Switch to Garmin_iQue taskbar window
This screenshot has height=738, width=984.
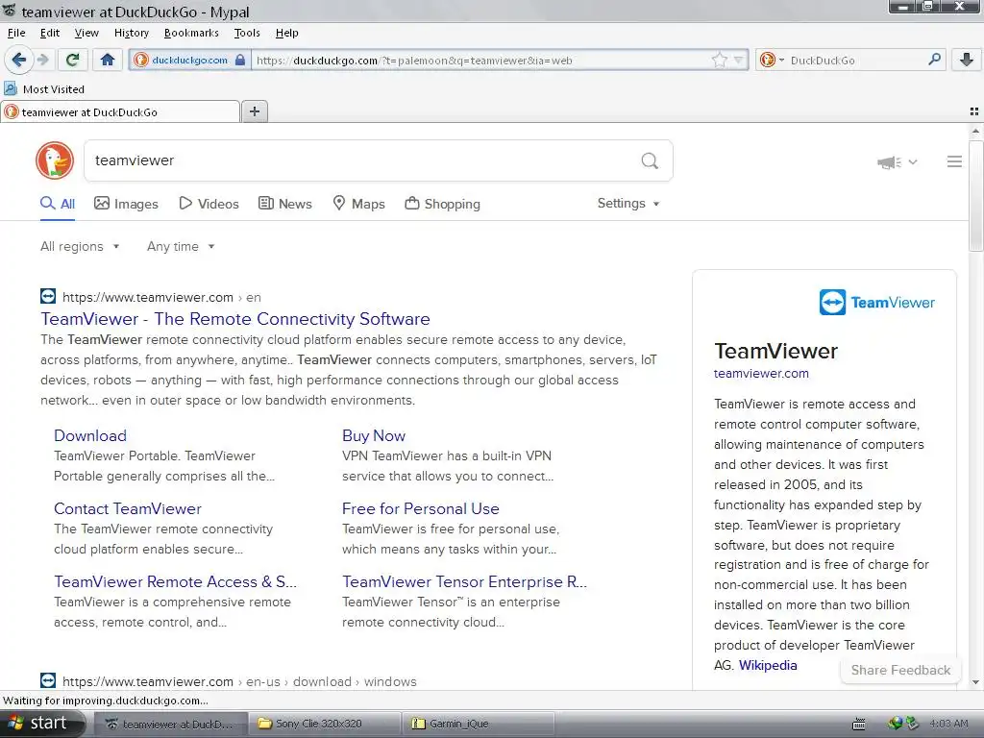pyautogui.click(x=479, y=724)
